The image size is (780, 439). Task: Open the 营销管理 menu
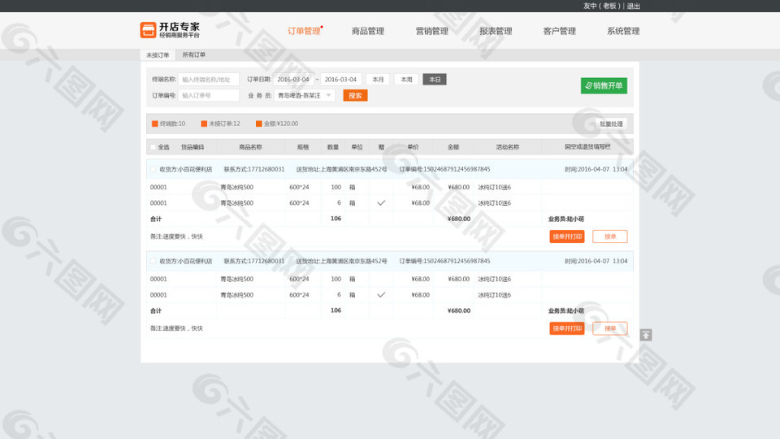coord(431,31)
